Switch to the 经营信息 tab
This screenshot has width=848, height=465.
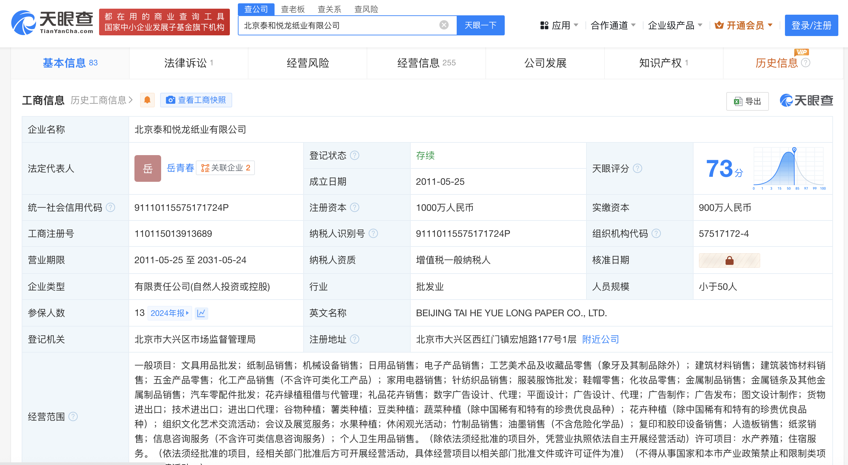426,63
